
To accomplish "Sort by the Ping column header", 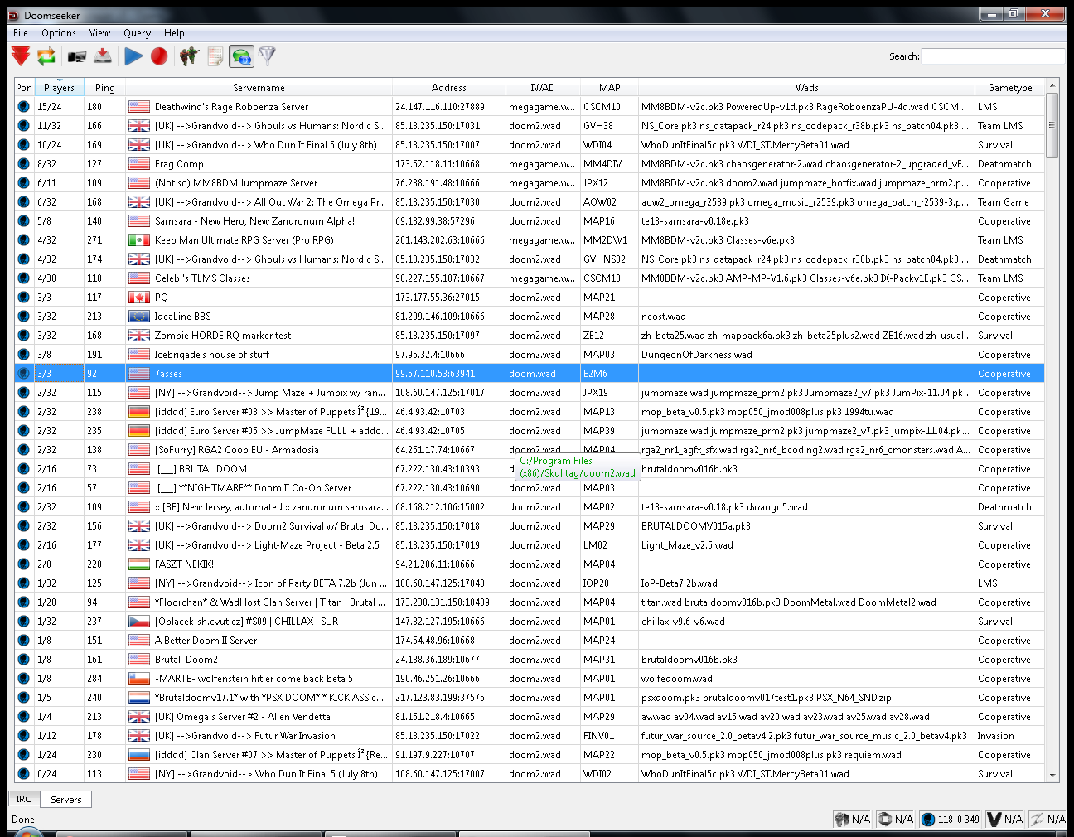I will pyautogui.click(x=105, y=87).
